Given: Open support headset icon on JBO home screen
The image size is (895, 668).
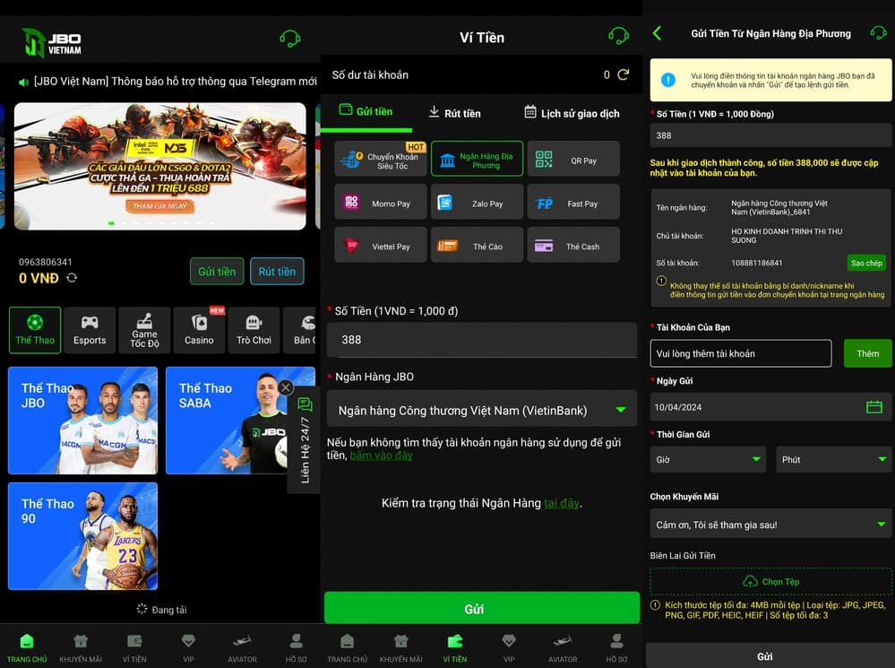Looking at the screenshot, I should point(290,39).
